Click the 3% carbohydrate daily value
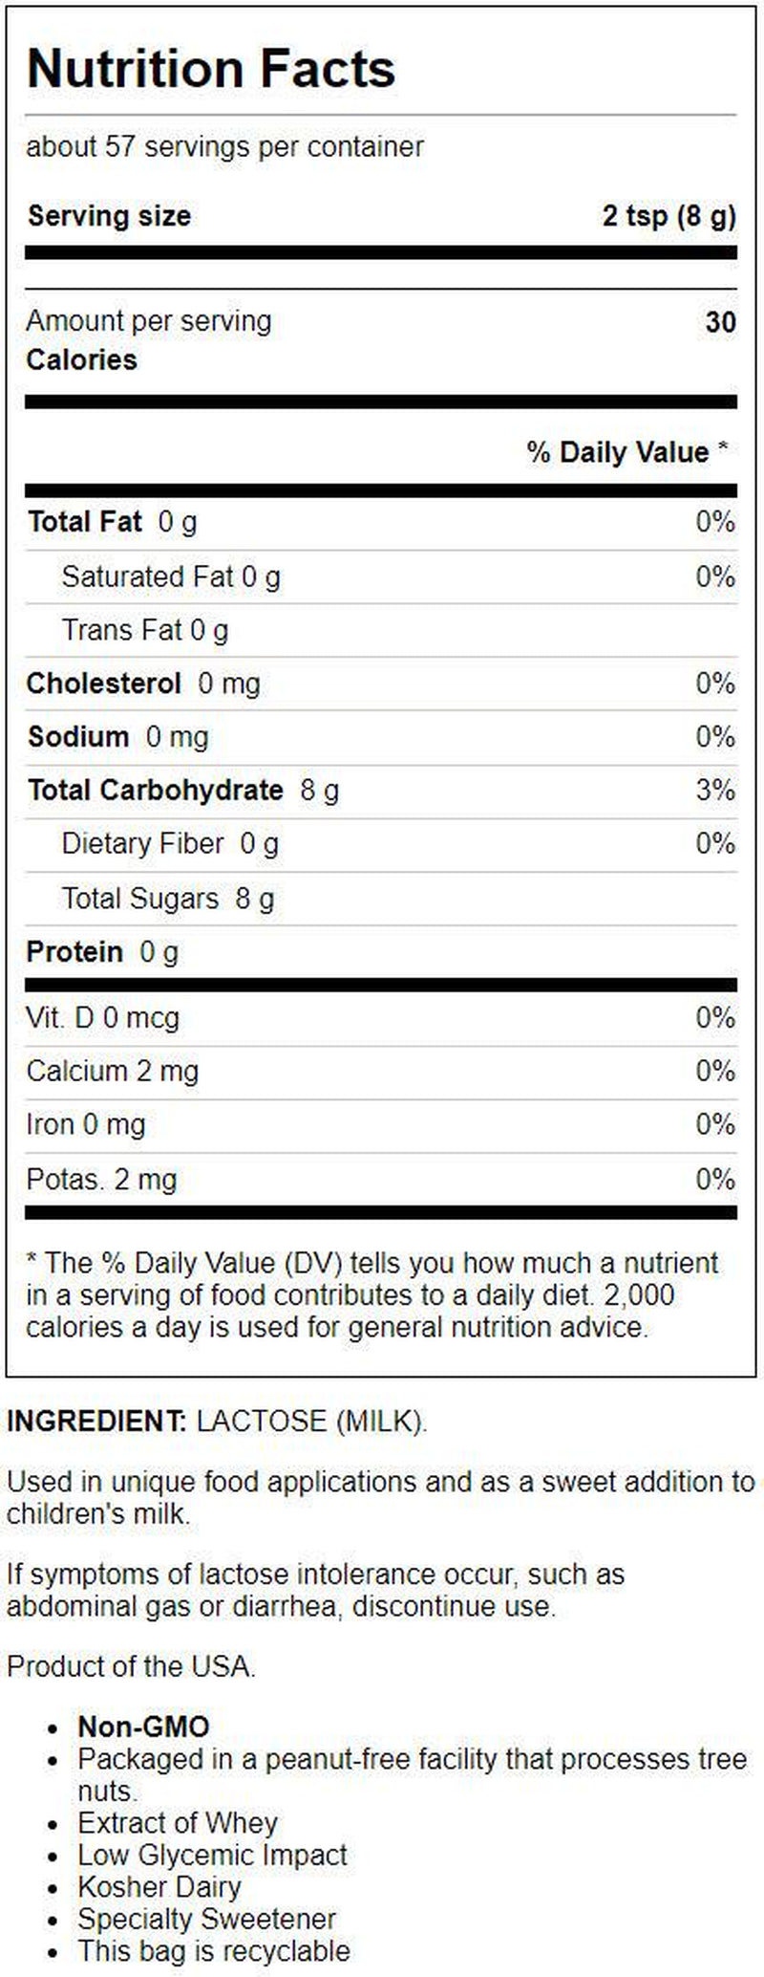This screenshot has width=764, height=1977. click(x=715, y=791)
